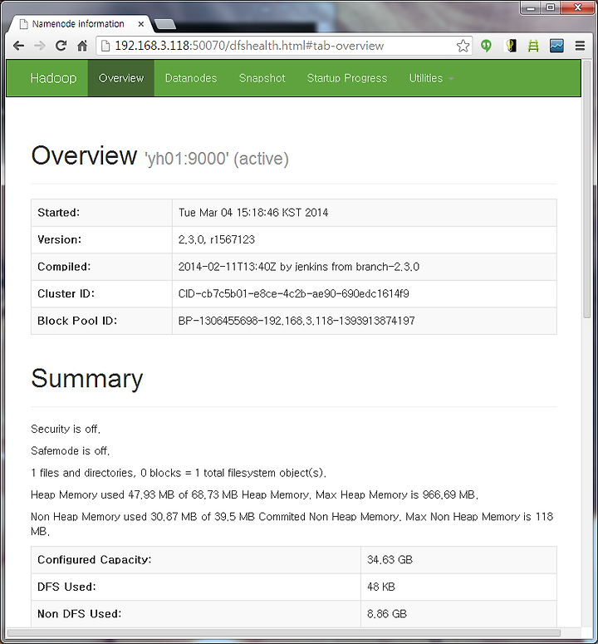
Task: Open the Chrome hamburger menu
Action: click(580, 46)
